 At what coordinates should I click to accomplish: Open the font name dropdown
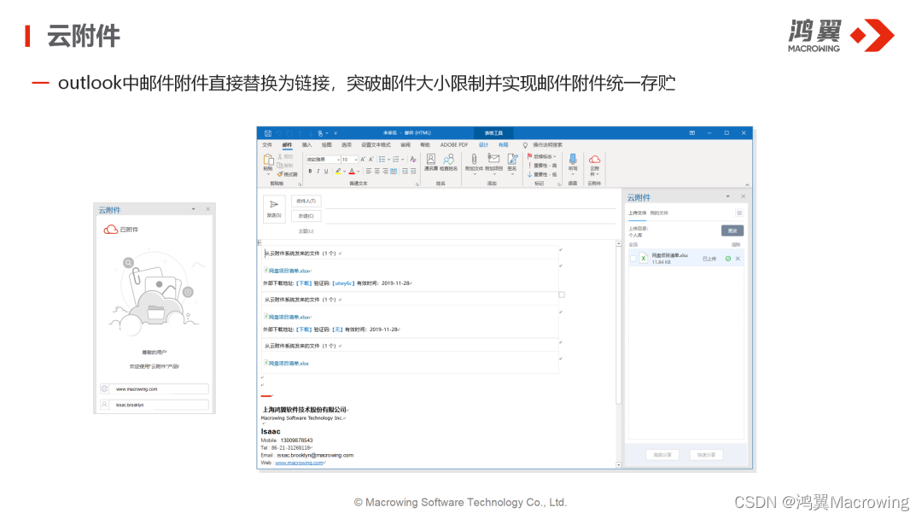(339, 160)
